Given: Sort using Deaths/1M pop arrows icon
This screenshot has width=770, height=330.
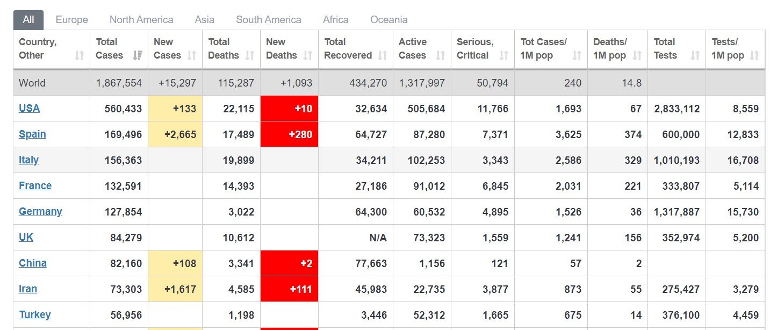Looking at the screenshot, I should 637,55.
